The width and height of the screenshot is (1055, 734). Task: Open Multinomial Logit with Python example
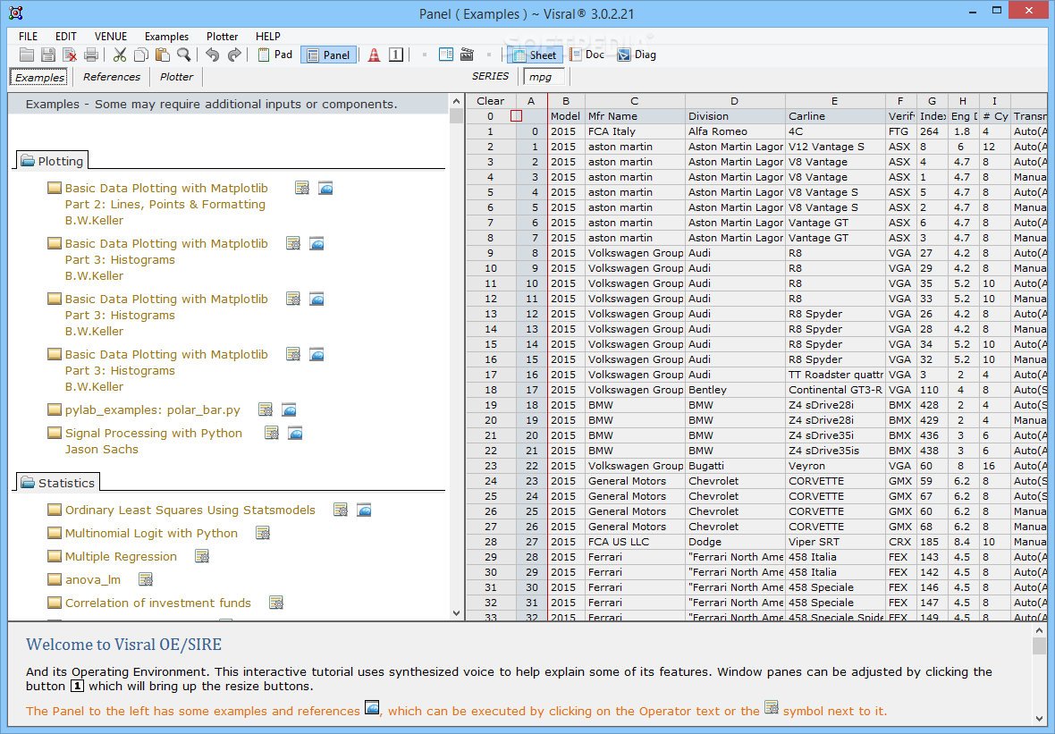[151, 534]
